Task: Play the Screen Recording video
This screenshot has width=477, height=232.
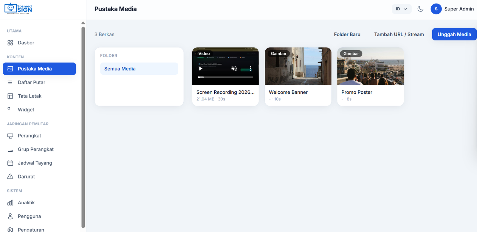Action: coord(201,69)
